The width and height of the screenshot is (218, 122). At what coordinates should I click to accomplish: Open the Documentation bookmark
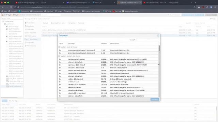(36, 11)
